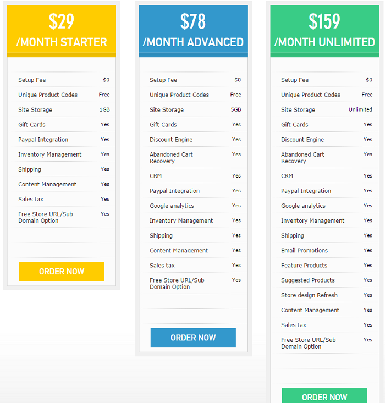Click the green ORDER NOW button
Image resolution: width=385 pixels, height=403 pixels.
[324, 396]
